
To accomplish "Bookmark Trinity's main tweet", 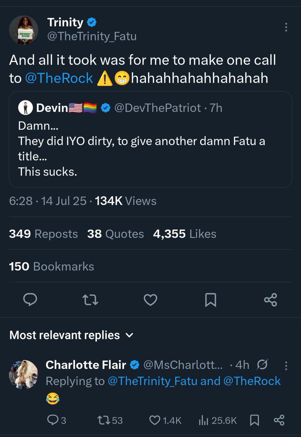I will [210, 300].
